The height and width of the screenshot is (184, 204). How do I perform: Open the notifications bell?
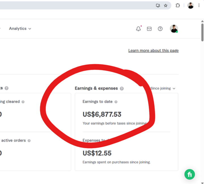[x=139, y=29]
